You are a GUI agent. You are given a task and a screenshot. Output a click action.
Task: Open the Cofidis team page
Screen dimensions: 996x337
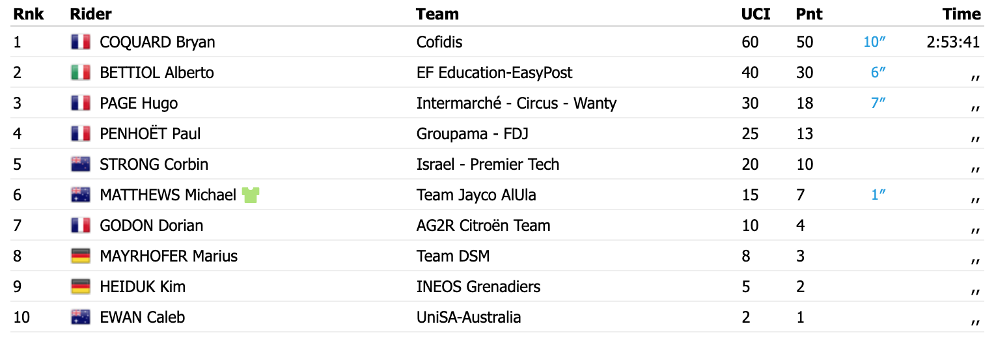pyautogui.click(x=439, y=42)
